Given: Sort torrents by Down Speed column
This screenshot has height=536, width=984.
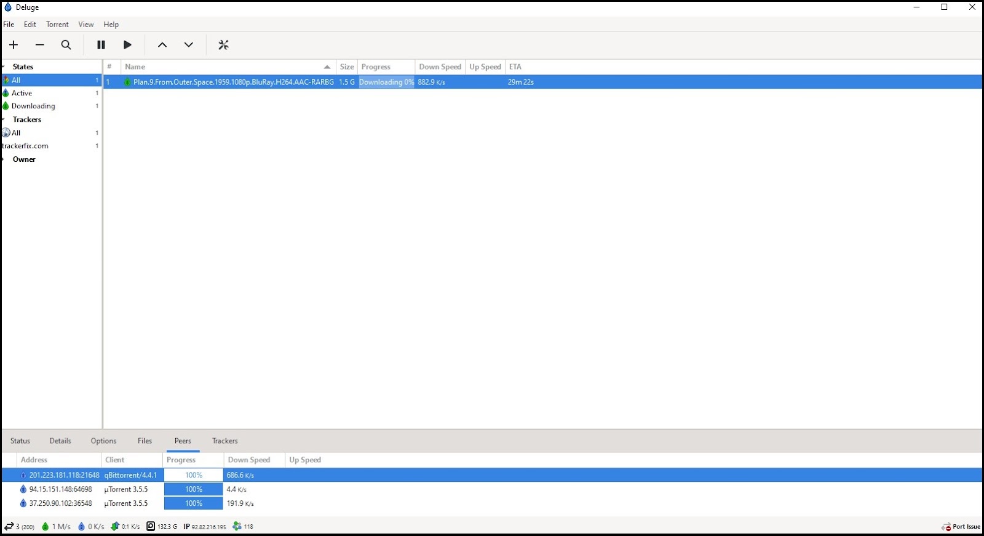Looking at the screenshot, I should coord(440,67).
